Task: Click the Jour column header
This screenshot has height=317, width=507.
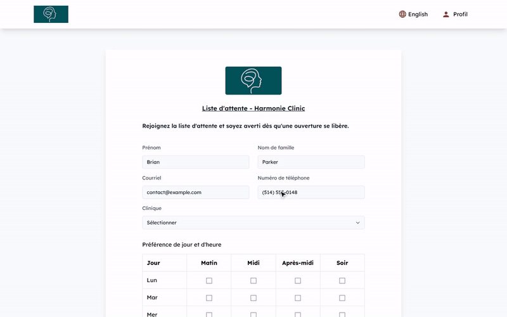Action: pos(153,263)
